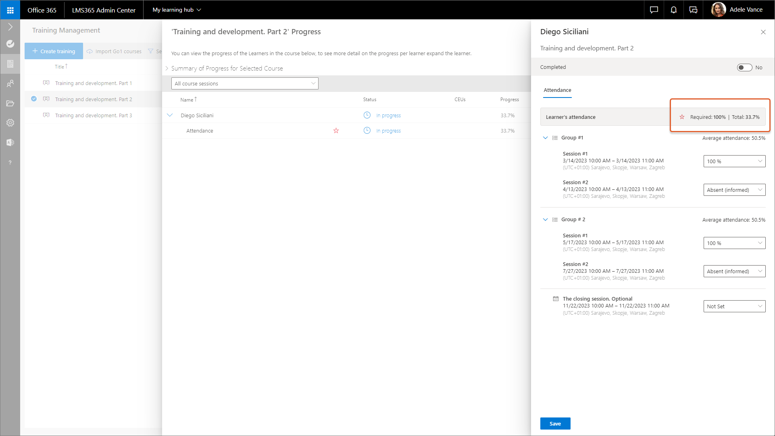Open the Office 365 app launcher waffle
The height and width of the screenshot is (436, 775).
[10, 10]
